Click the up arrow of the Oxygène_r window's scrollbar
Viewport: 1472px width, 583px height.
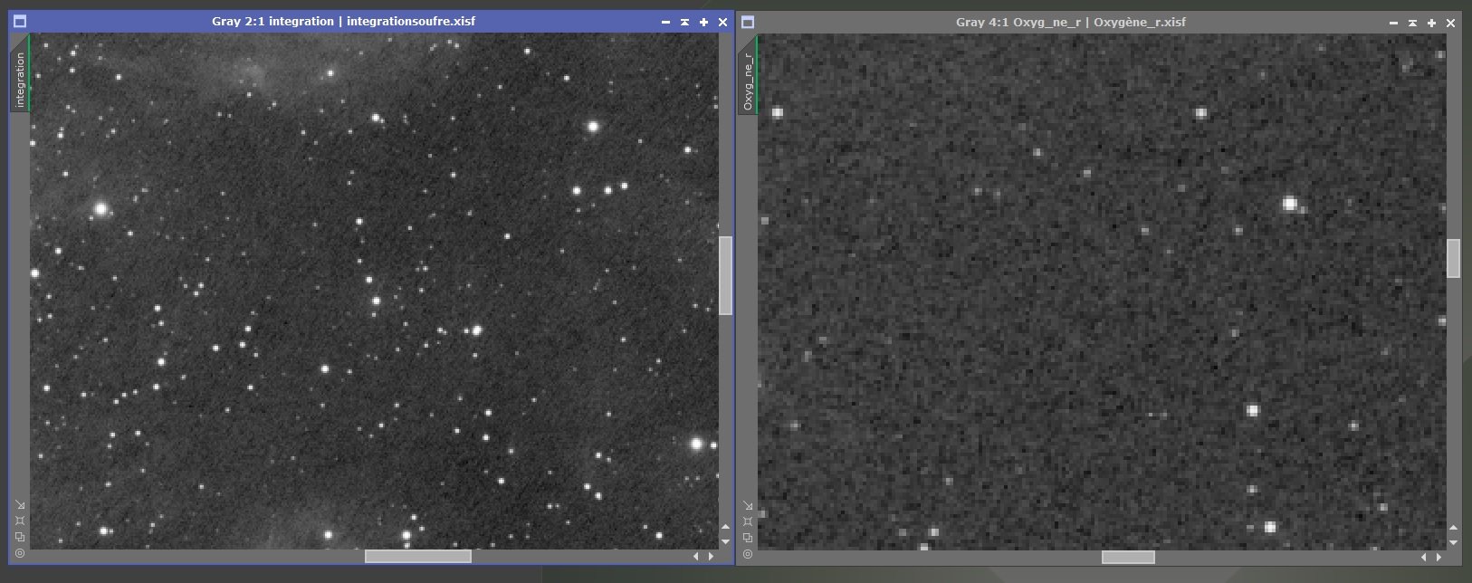(1453, 528)
